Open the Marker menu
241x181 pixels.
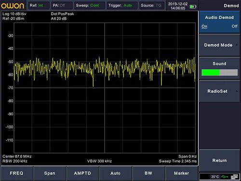(181, 173)
